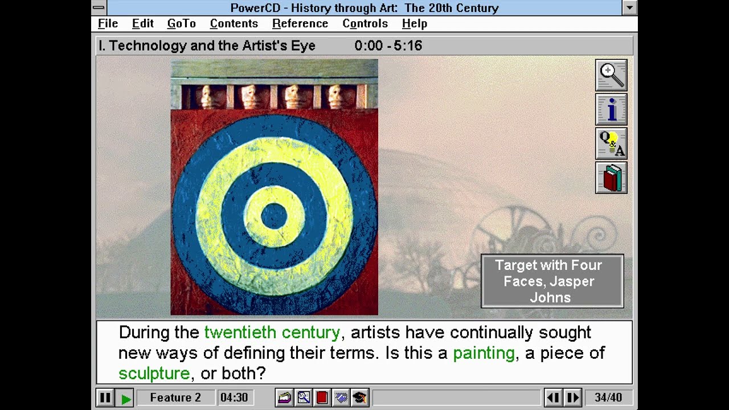Click the Target with Four Faces painting image
The height and width of the screenshot is (410, 729).
tap(274, 187)
